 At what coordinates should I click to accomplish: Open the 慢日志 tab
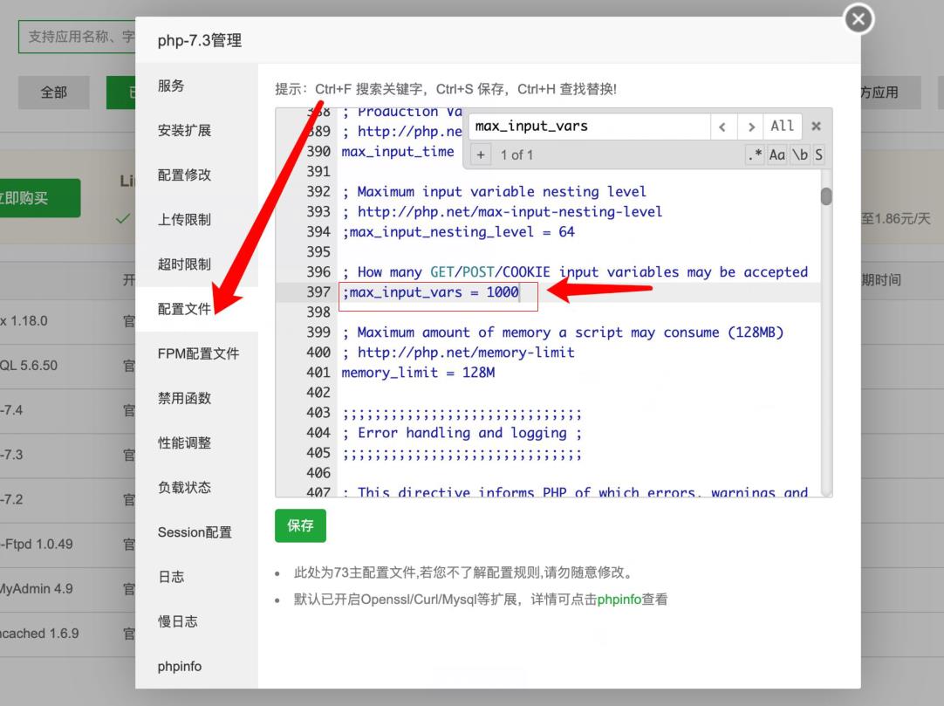point(197,621)
